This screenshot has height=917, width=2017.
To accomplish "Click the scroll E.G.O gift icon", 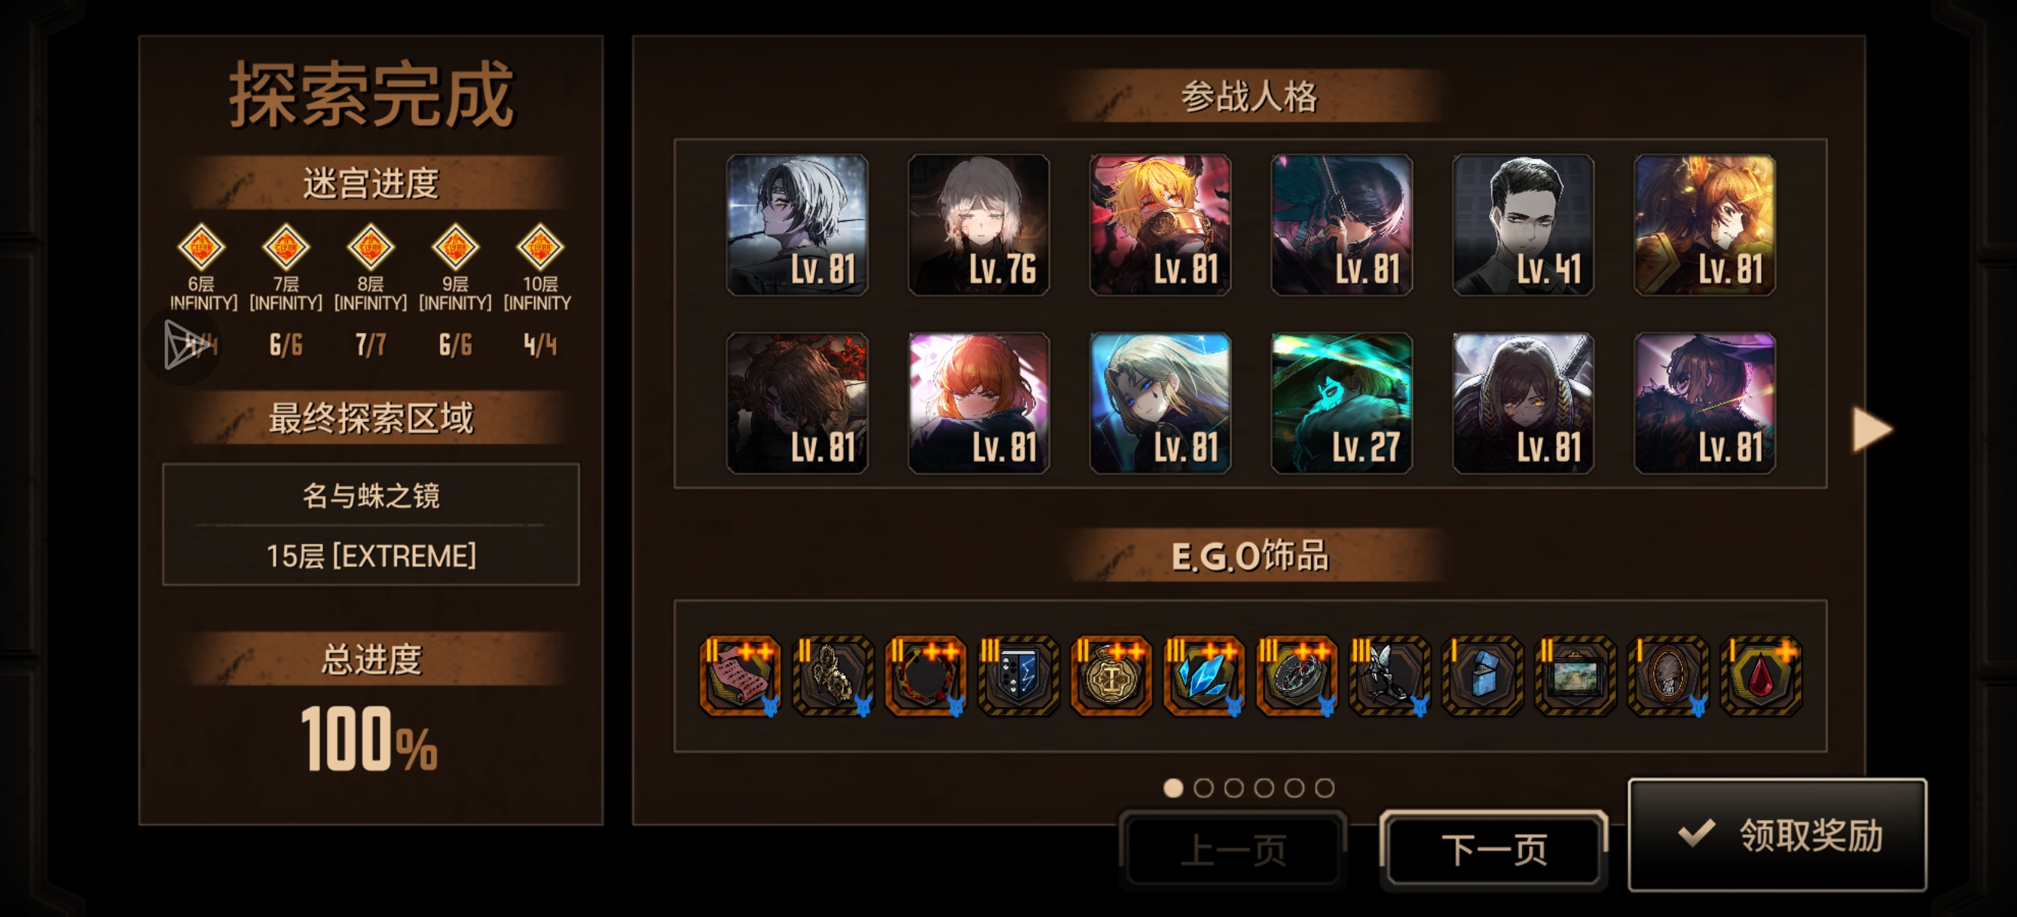I will tap(740, 676).
